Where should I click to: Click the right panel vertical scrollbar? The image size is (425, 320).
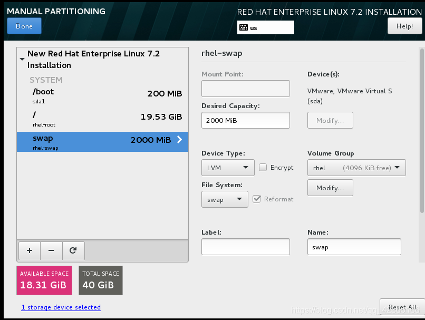tap(422, 130)
